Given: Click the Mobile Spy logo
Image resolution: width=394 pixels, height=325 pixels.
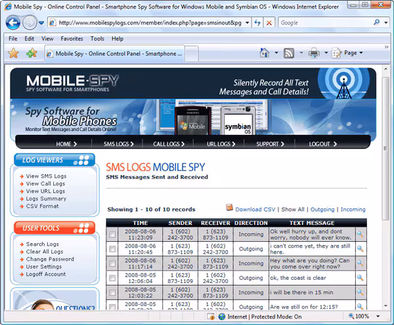Looking at the screenshot, I should point(72,83).
